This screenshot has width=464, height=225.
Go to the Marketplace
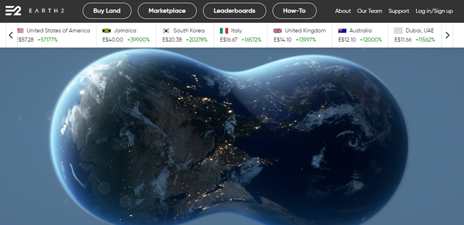tap(167, 11)
